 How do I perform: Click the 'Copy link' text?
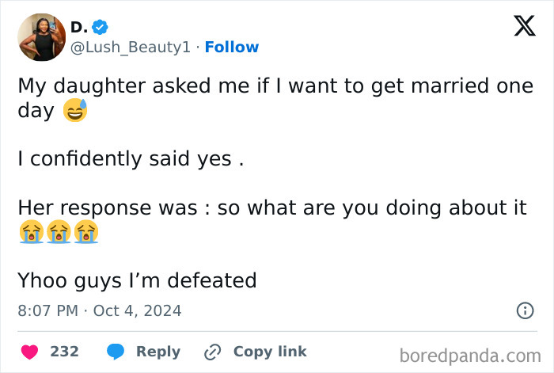pos(270,352)
